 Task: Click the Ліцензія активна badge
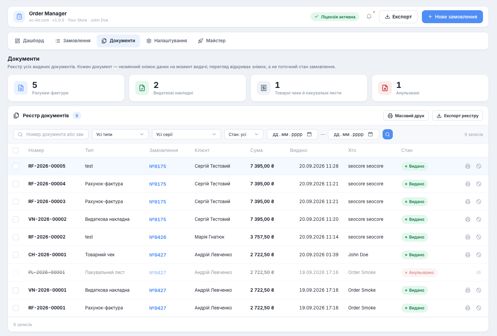[x=335, y=17]
